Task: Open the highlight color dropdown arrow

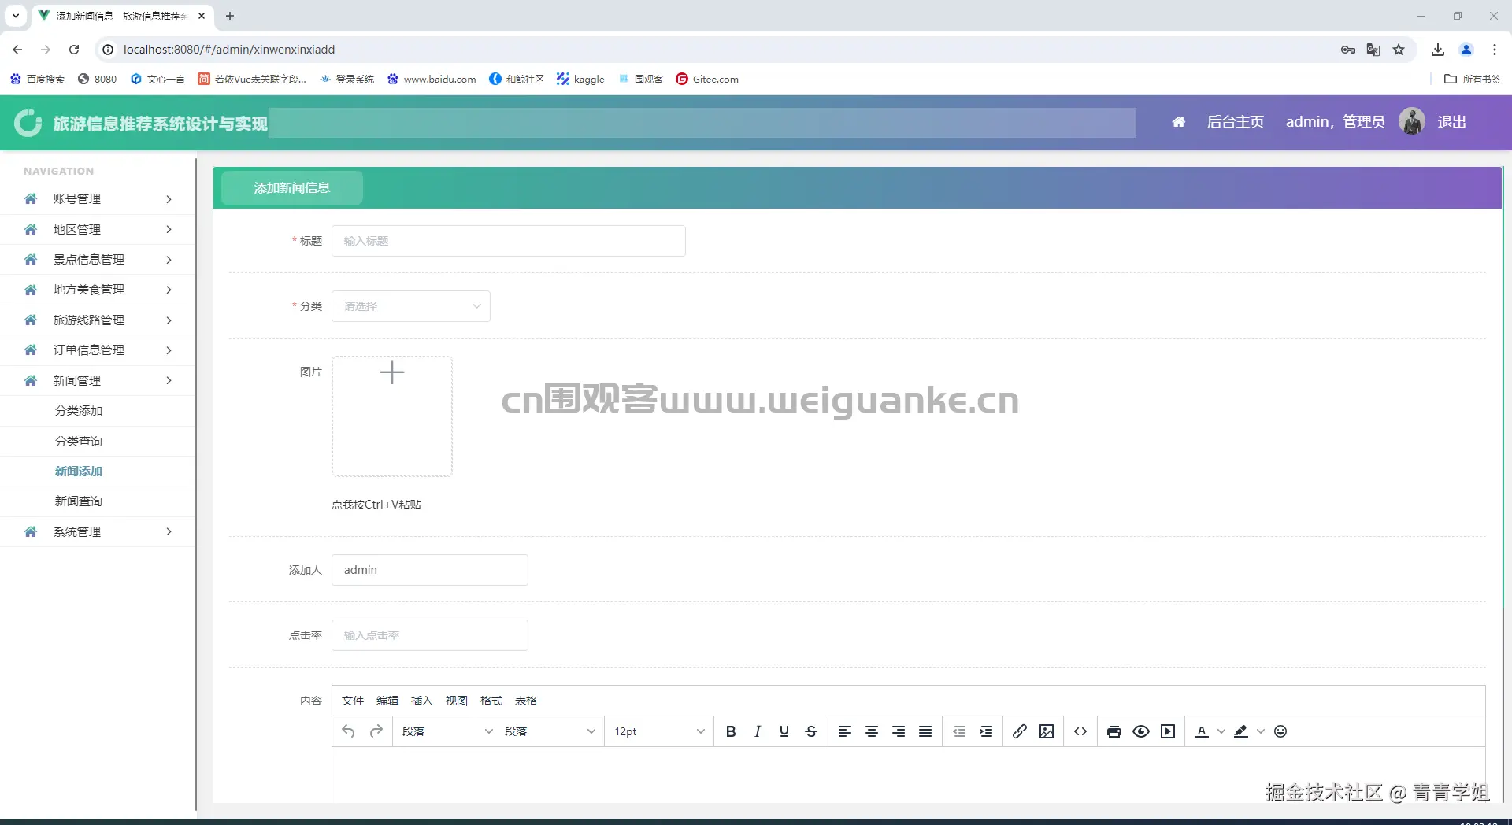Action: pyautogui.click(x=1261, y=731)
